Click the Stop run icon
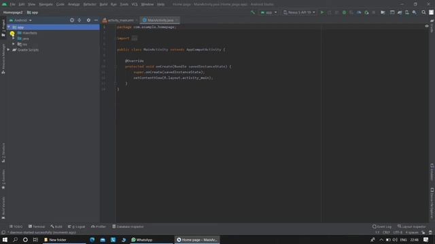The image size is (435, 244). pyautogui.click(x=374, y=12)
